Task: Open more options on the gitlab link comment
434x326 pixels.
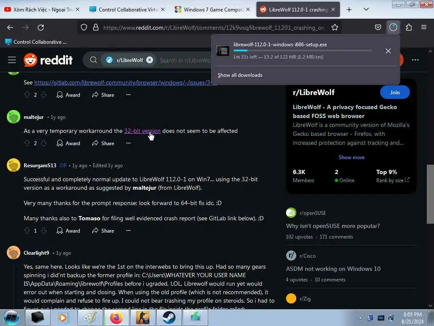Action: [128, 95]
